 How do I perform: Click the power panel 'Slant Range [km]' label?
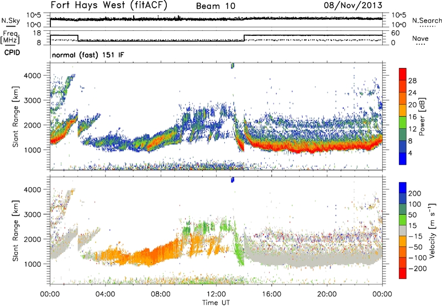click(x=15, y=117)
